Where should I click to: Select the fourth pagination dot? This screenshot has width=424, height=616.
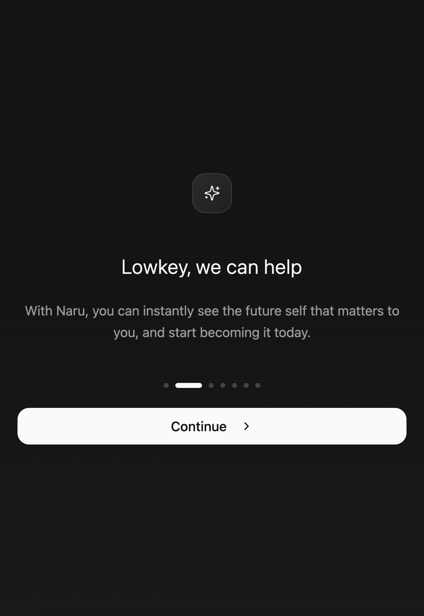point(223,385)
